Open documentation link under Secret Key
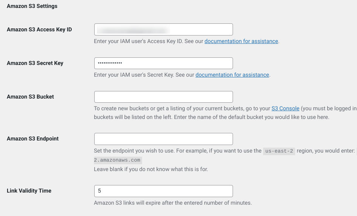The height and width of the screenshot is (216, 357). [232, 75]
